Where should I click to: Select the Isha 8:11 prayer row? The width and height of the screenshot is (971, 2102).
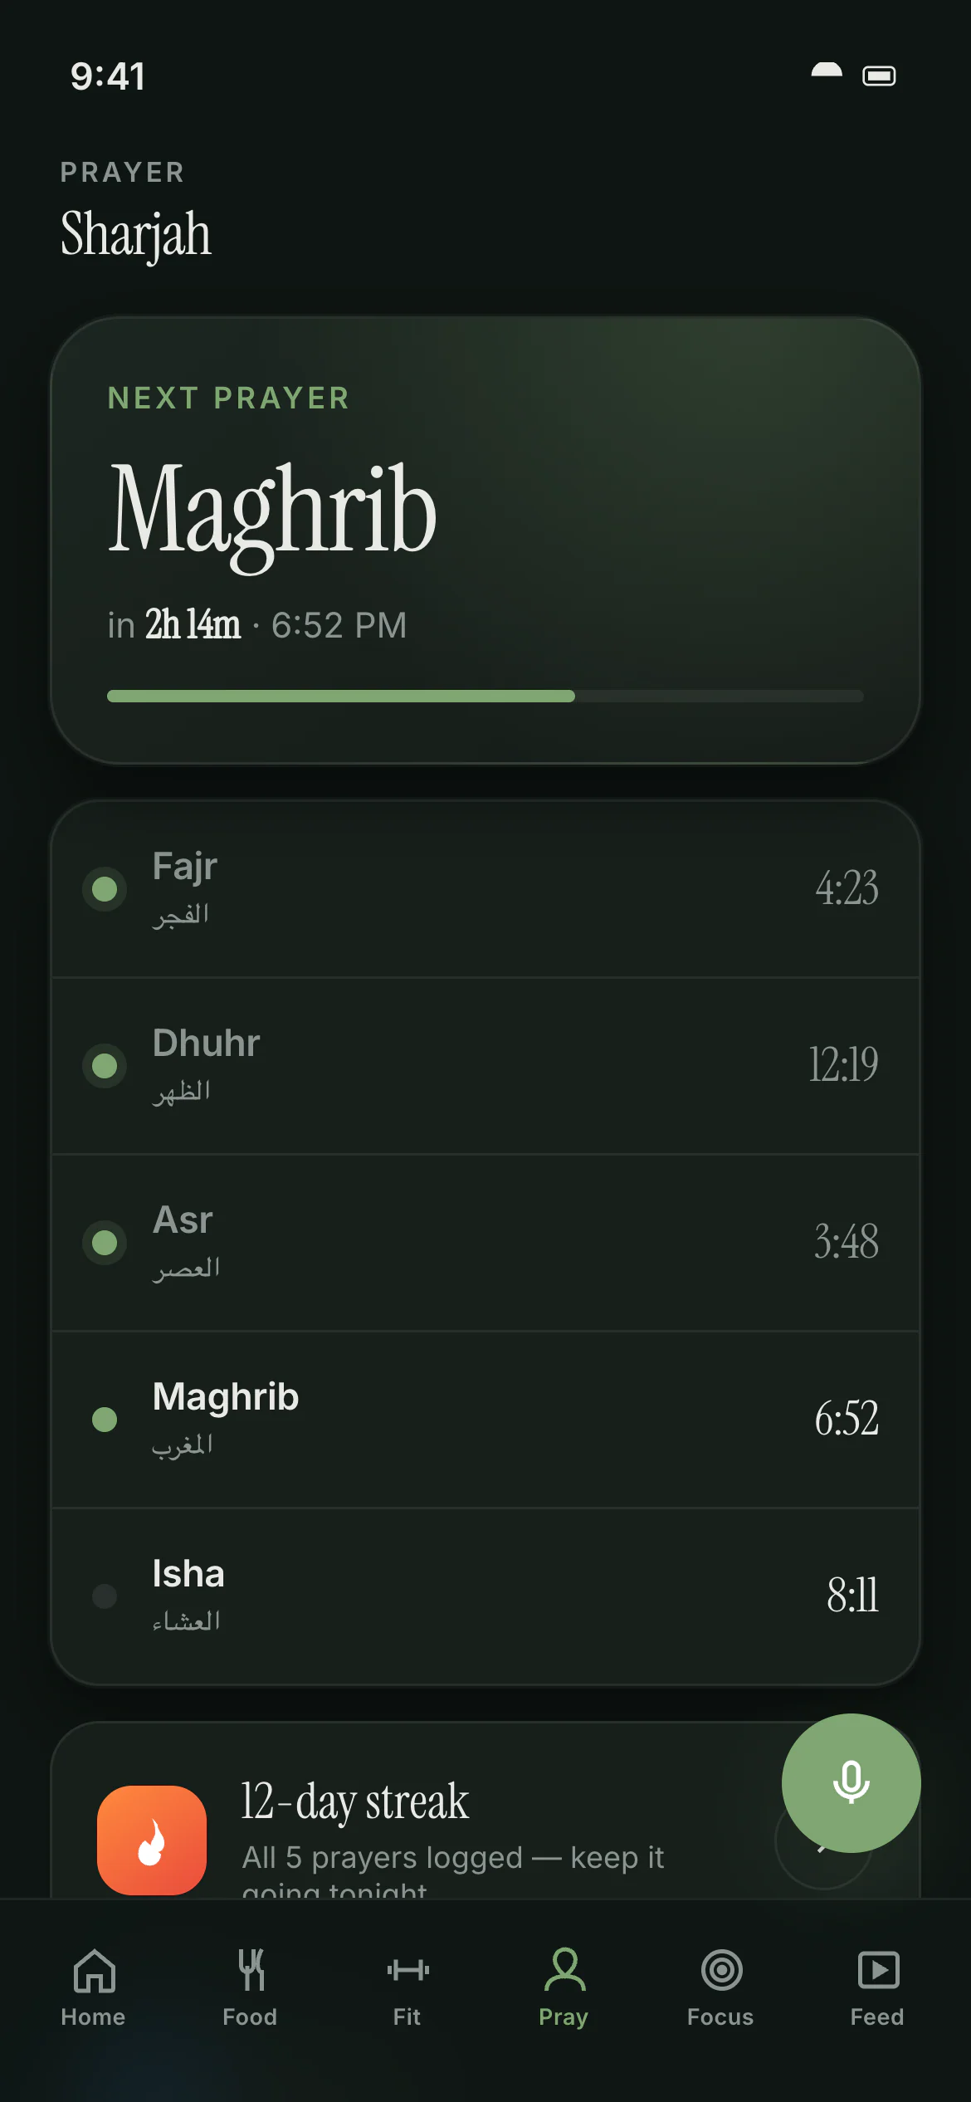[486, 1596]
